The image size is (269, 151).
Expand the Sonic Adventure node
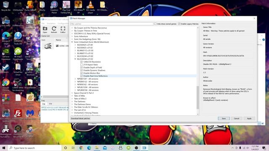pos(72,36)
